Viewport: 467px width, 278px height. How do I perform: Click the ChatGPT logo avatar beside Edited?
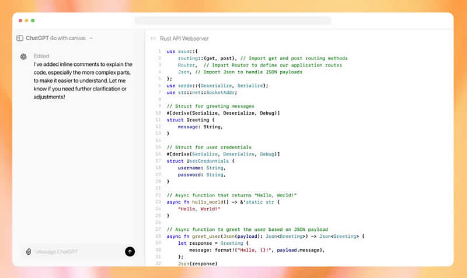click(x=23, y=57)
